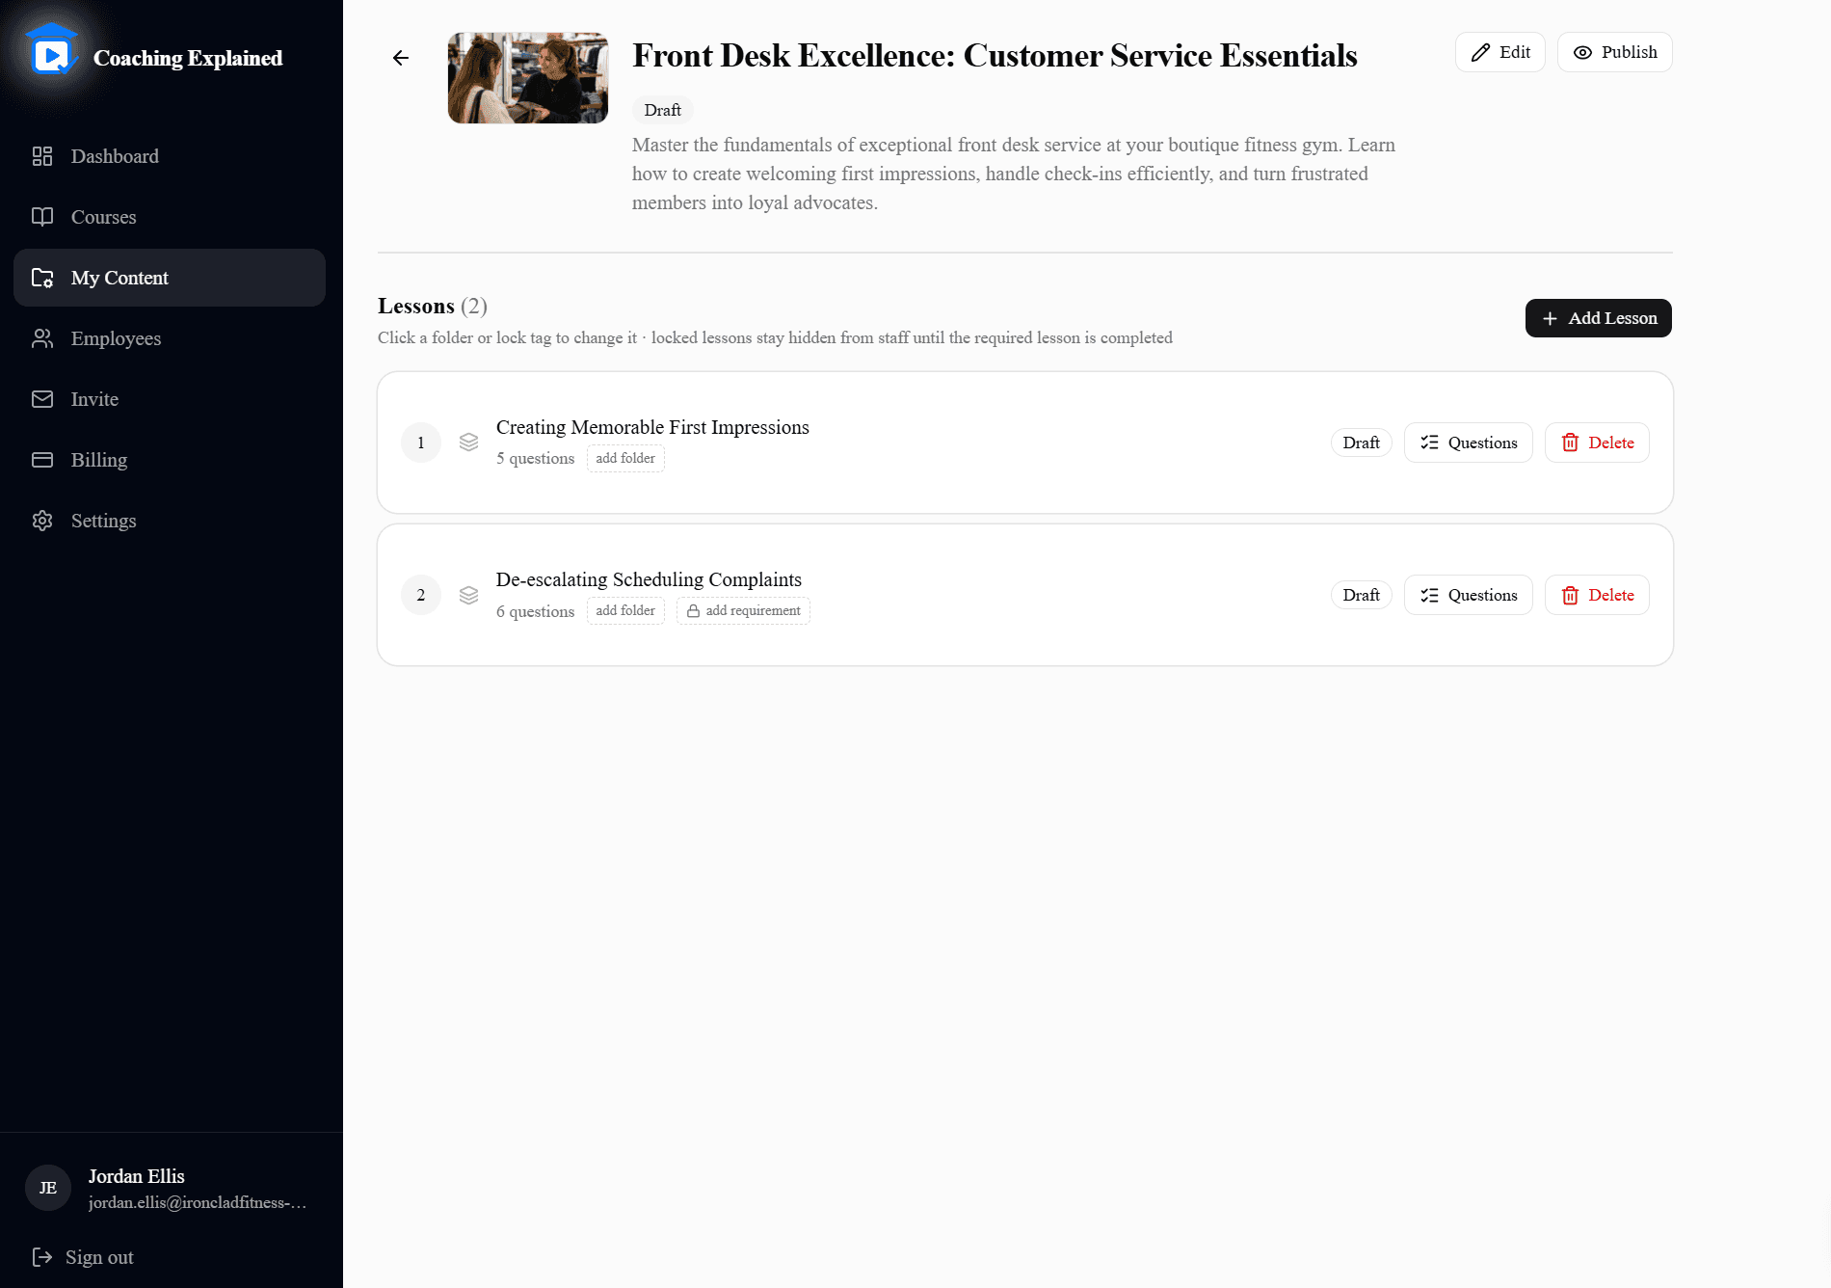1831x1288 pixels.
Task: Delete the Creating Memorable First Impressions lesson
Action: [x=1597, y=443]
